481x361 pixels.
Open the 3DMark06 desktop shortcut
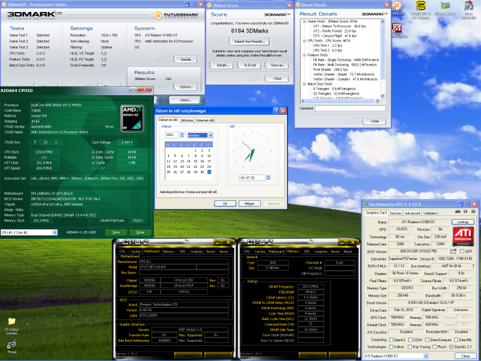click(x=397, y=8)
